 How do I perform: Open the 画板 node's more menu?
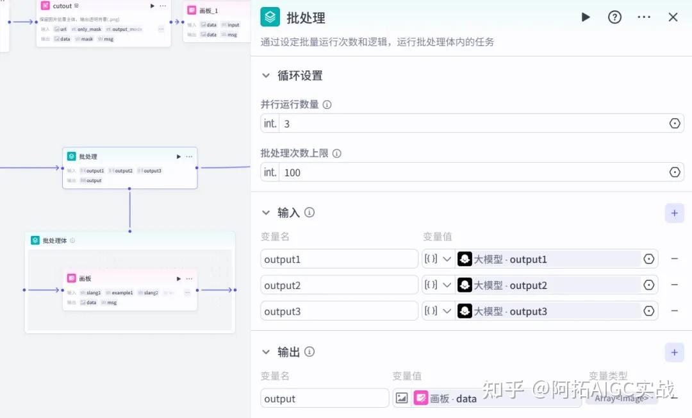pos(189,279)
